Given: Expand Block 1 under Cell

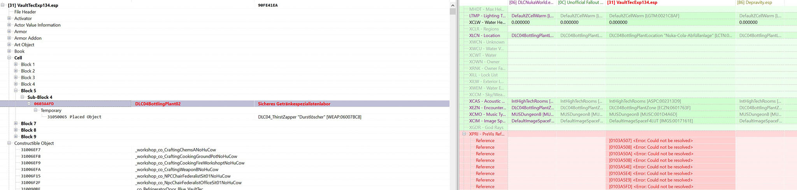Looking at the screenshot, I should pyautogui.click(x=16, y=64).
